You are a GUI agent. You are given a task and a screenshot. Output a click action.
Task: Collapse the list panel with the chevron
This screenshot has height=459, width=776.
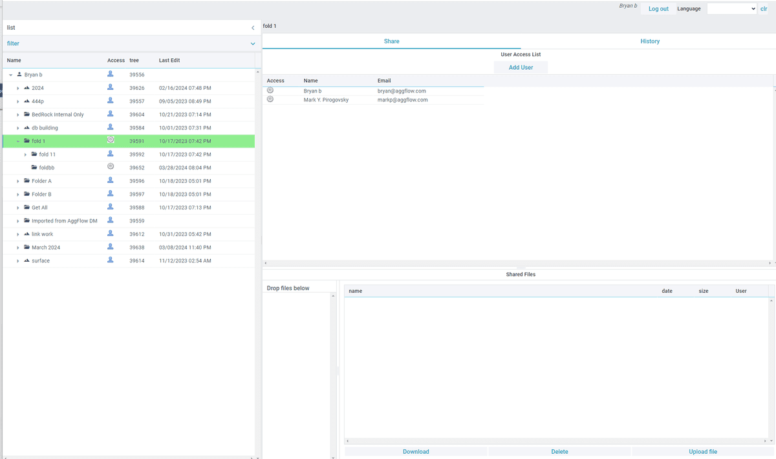253,28
